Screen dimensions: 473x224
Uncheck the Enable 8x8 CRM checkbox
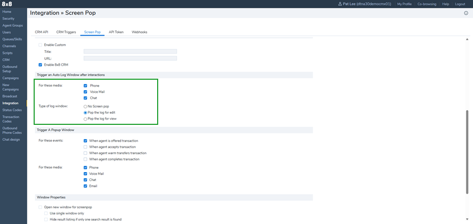(40, 65)
